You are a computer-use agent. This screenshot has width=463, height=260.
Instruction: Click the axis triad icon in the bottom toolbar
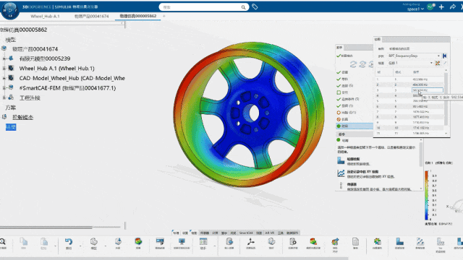(x=251, y=242)
